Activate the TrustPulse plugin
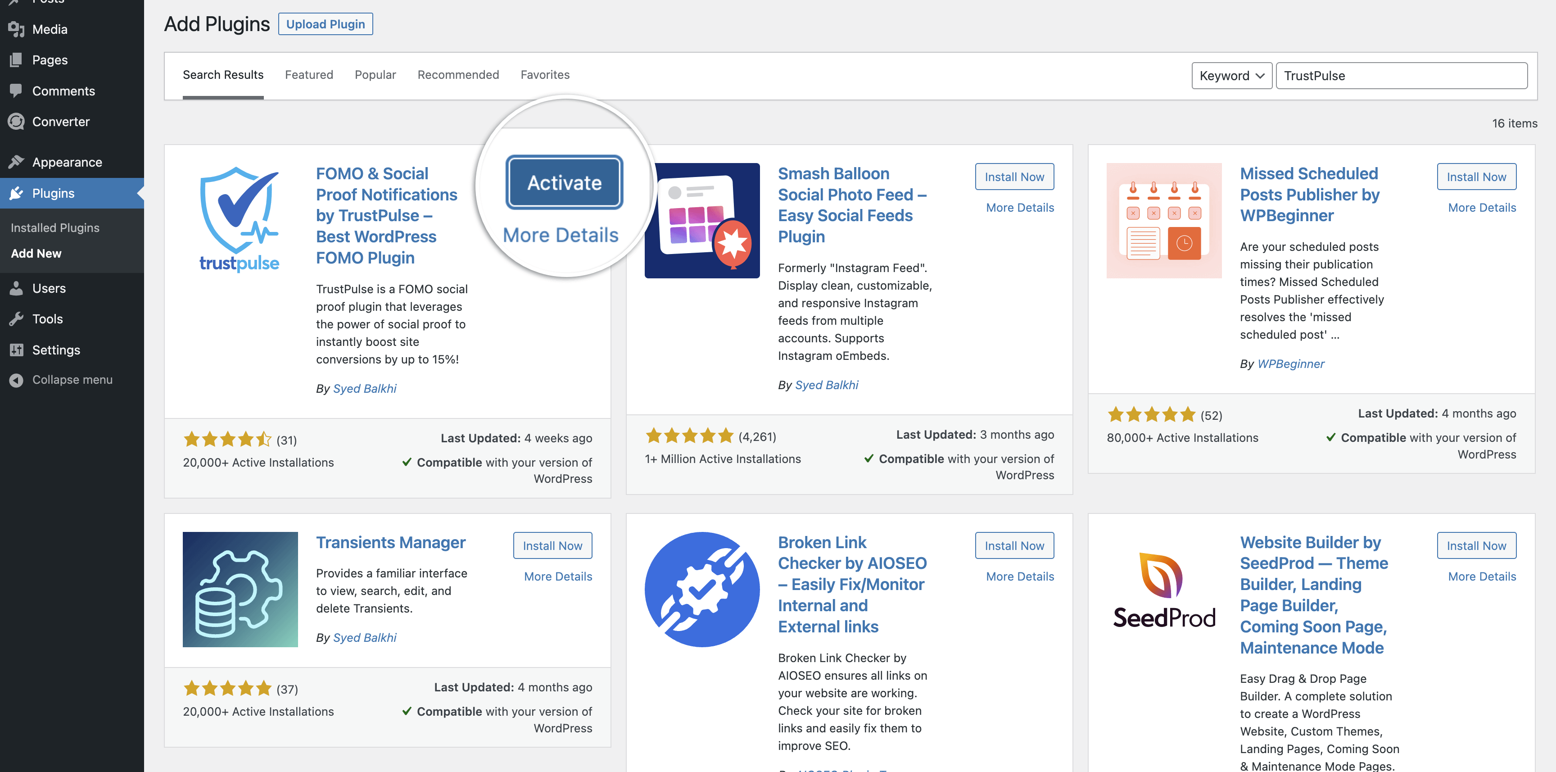This screenshot has width=1556, height=772. 564,182
